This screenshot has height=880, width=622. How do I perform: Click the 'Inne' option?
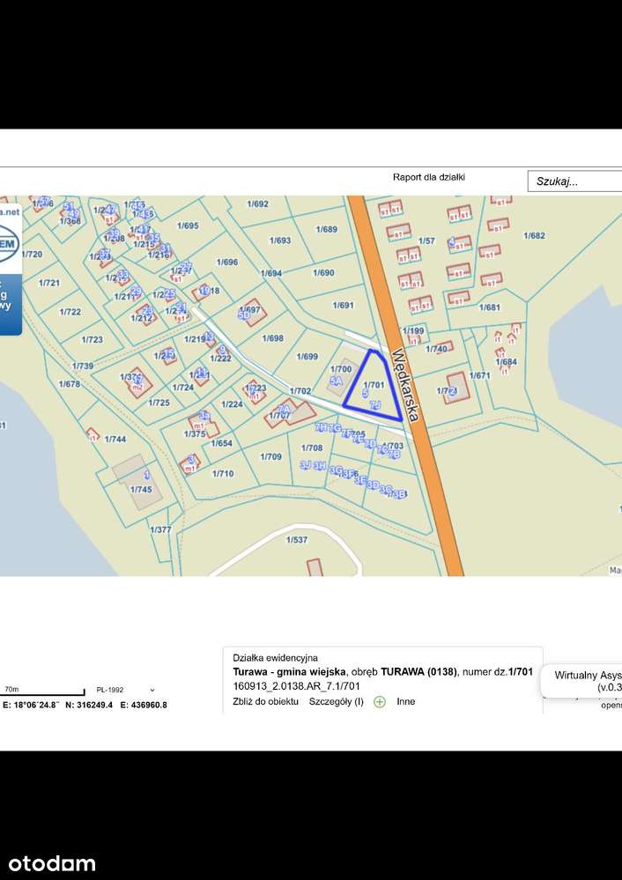(406, 701)
